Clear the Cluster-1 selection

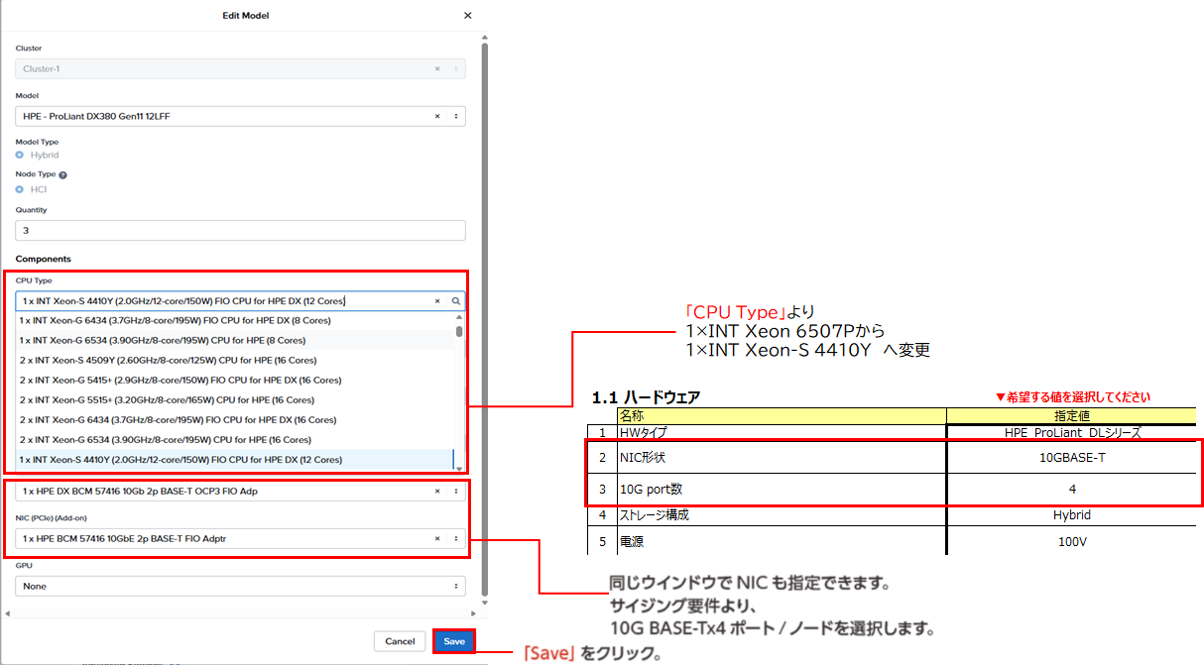click(437, 69)
